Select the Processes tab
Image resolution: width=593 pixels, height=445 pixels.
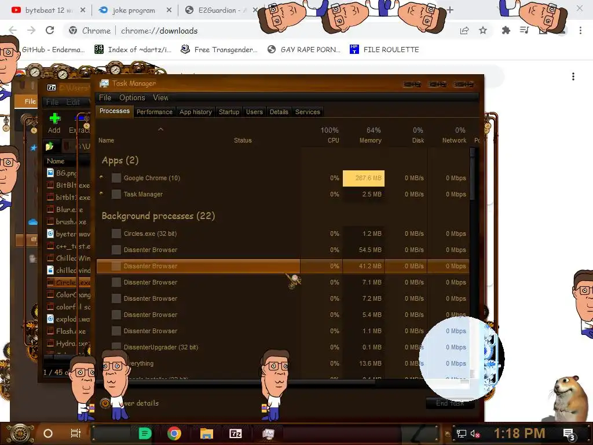tap(114, 111)
